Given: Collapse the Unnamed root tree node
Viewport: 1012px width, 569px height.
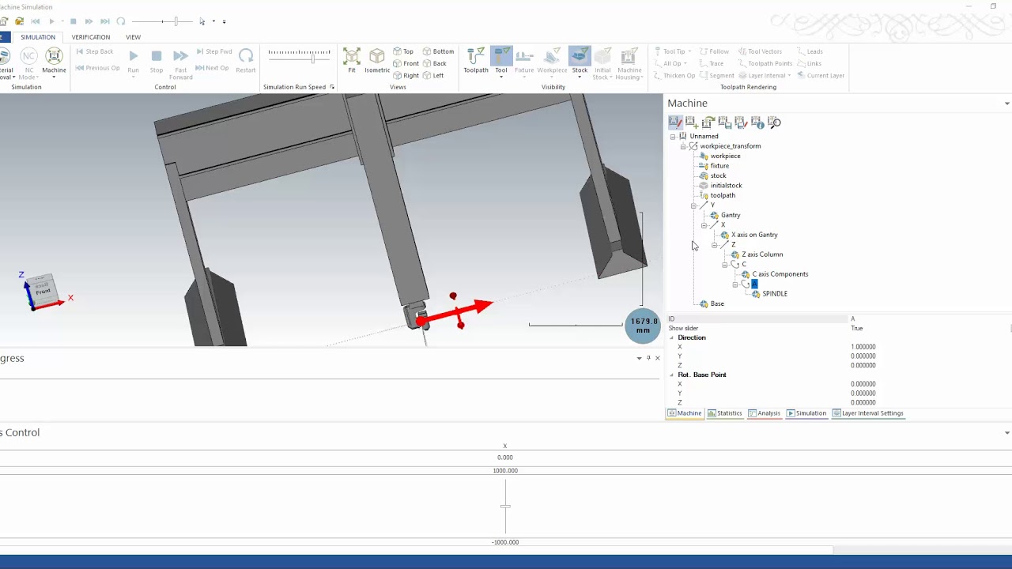Looking at the screenshot, I should 673,136.
